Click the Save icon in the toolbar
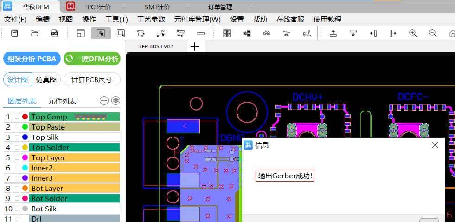This screenshot has height=222, width=455. click(14, 33)
